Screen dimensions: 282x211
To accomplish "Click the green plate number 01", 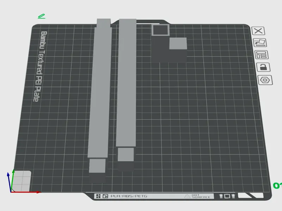I will click(277, 186).
